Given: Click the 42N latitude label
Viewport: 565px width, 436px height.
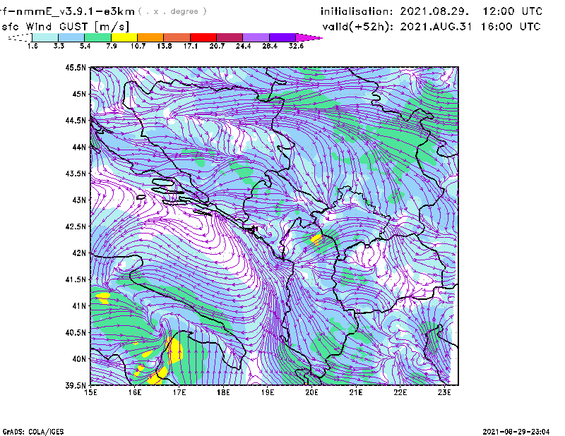Looking at the screenshot, I should (x=79, y=253).
